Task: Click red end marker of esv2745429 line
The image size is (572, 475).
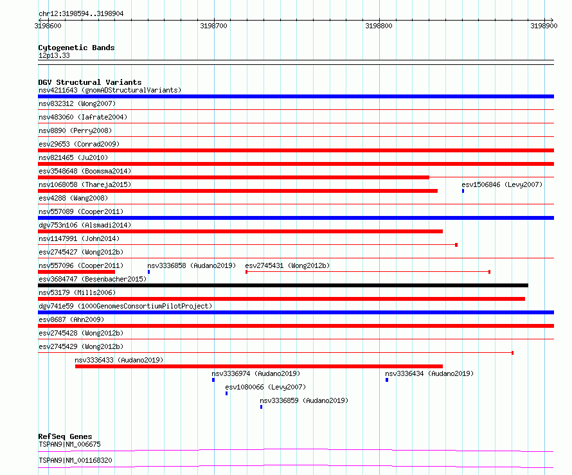Action: pyautogui.click(x=512, y=353)
